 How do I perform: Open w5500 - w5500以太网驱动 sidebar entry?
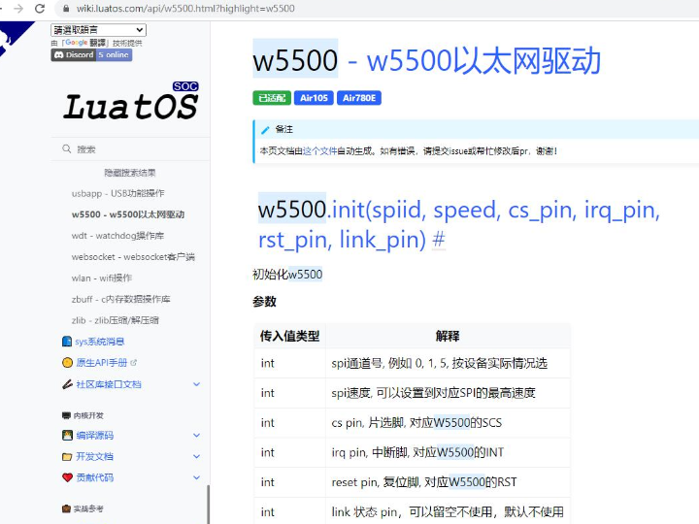click(x=128, y=214)
